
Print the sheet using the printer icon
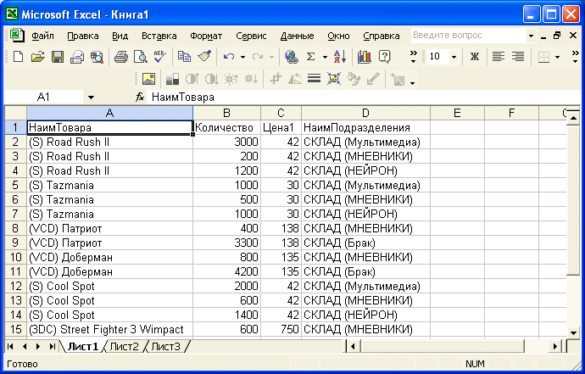[x=121, y=57]
